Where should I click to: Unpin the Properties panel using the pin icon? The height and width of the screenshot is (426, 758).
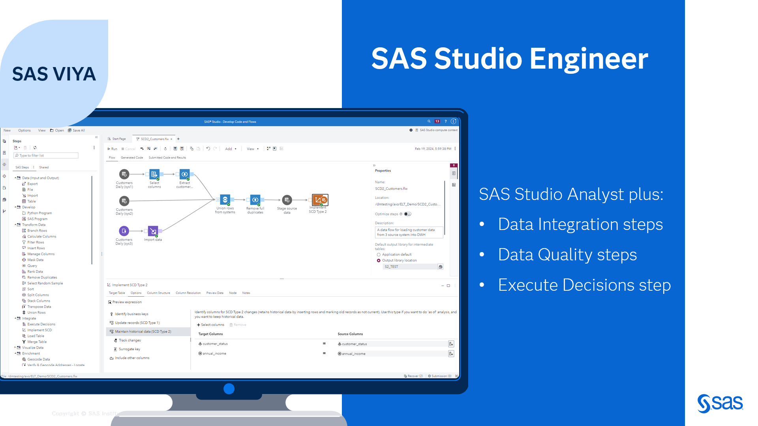[x=453, y=165]
